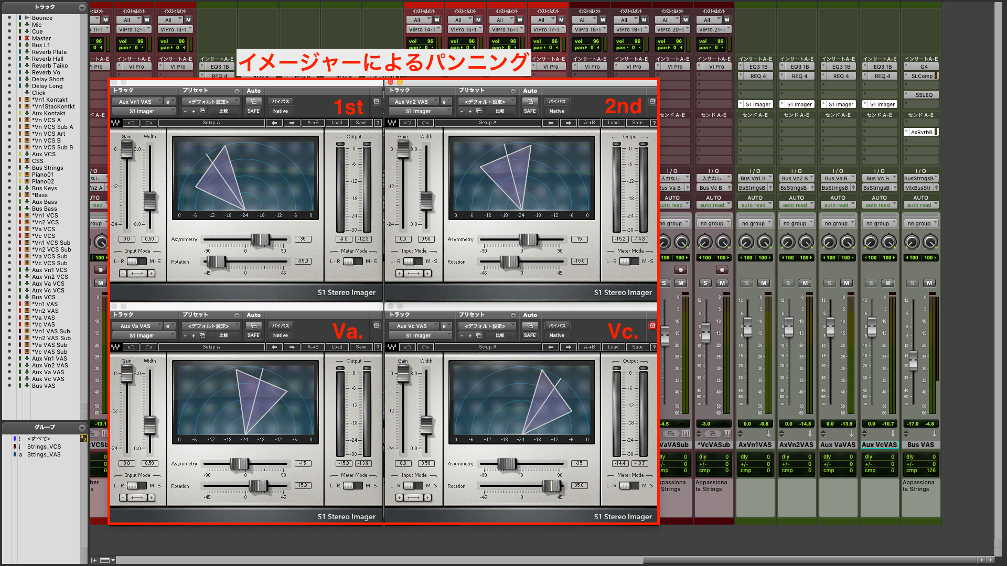1007x566 pixels.
Task: Toggle Meter Mode switch in Vc Imager
Action: [x=629, y=486]
